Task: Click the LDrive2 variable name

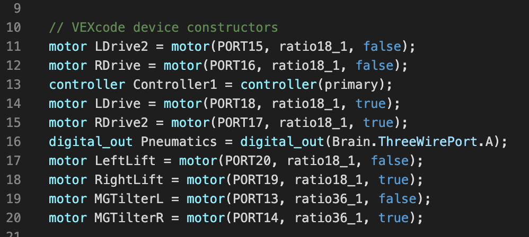Action: point(121,47)
